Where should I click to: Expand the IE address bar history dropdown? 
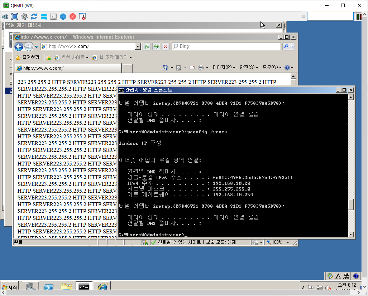[x=138, y=46]
